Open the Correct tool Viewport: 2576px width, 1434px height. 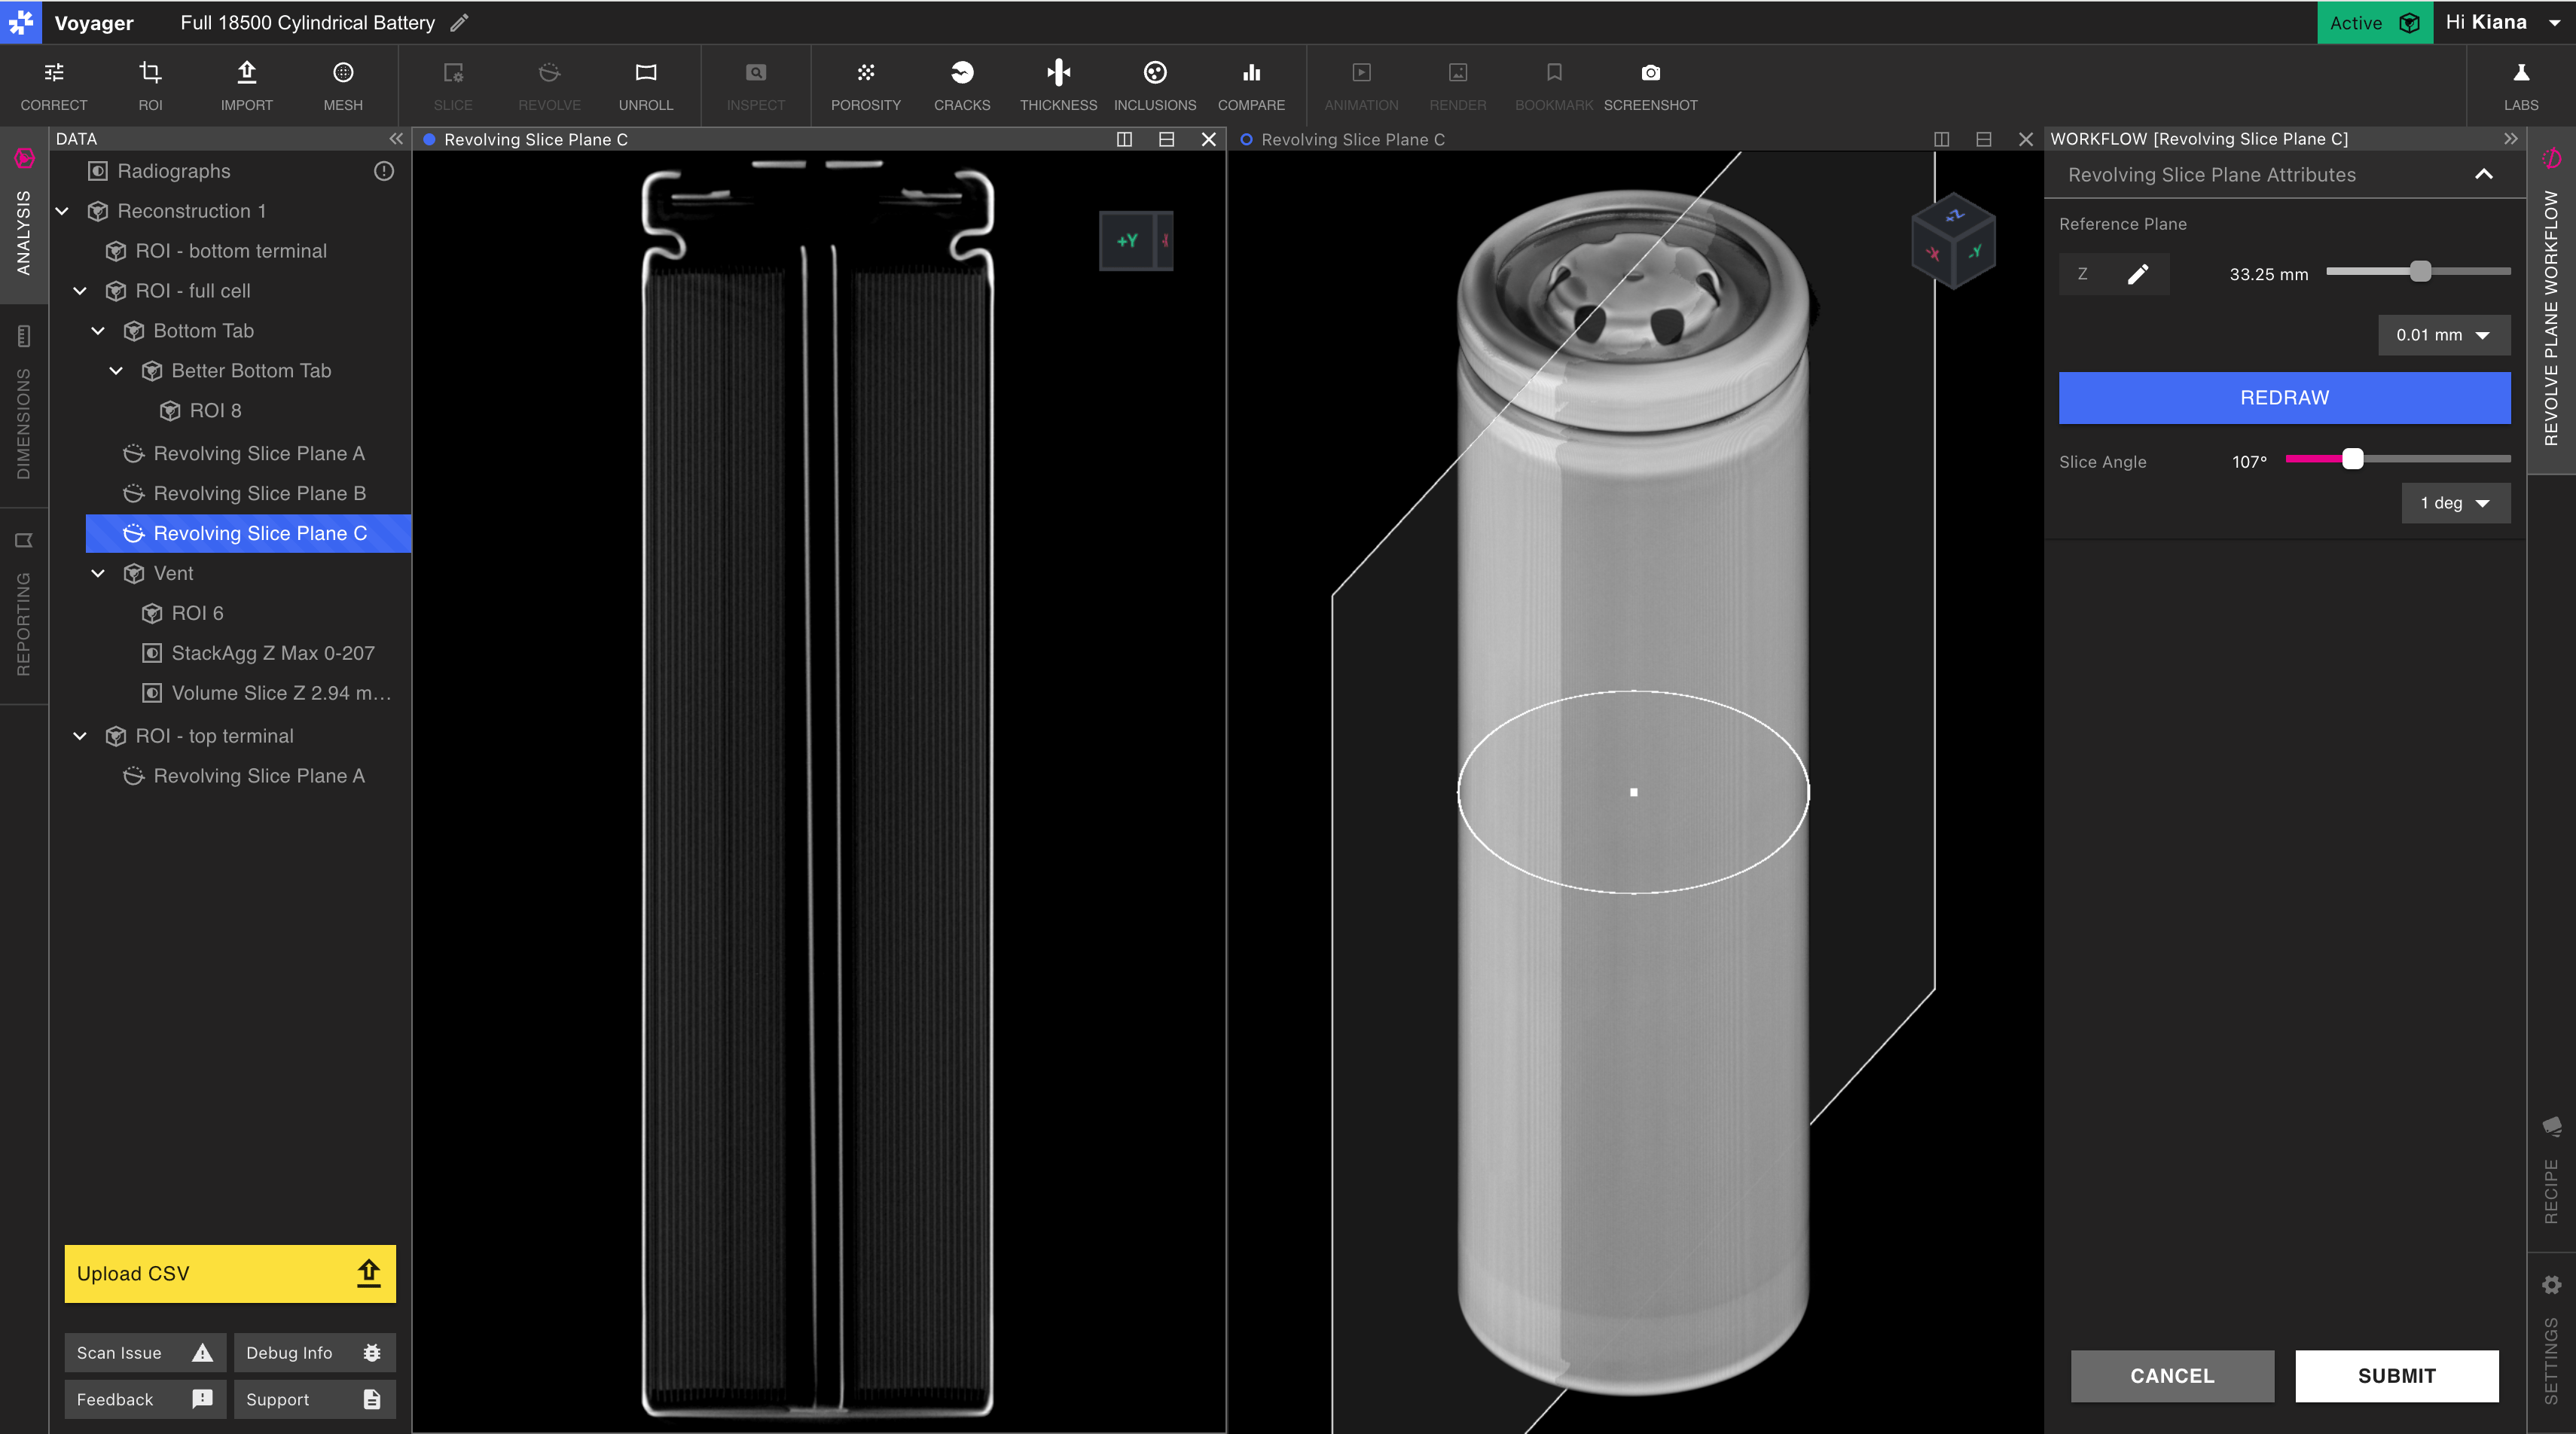pos(54,85)
